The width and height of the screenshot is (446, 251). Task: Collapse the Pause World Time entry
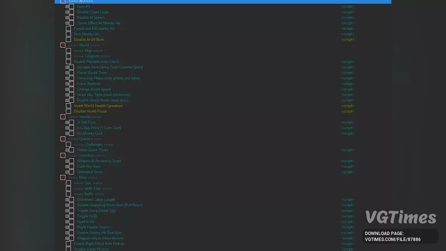click(x=67, y=73)
